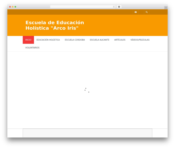The width and height of the screenshot is (175, 148).
Task: Go to VOLUNTARIOS page
Action: pos(32,48)
